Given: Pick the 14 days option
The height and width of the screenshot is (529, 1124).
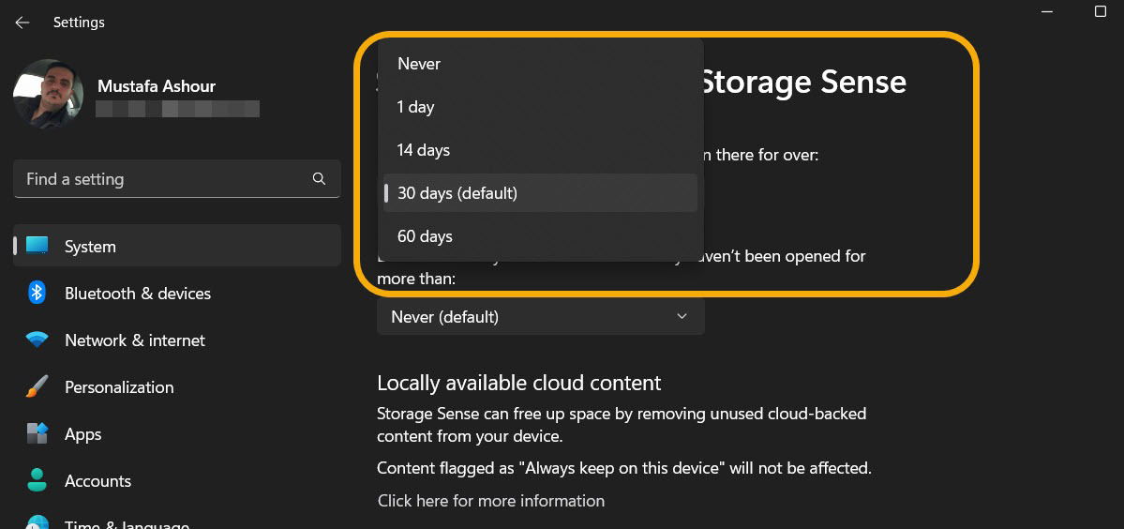Looking at the screenshot, I should [541, 150].
